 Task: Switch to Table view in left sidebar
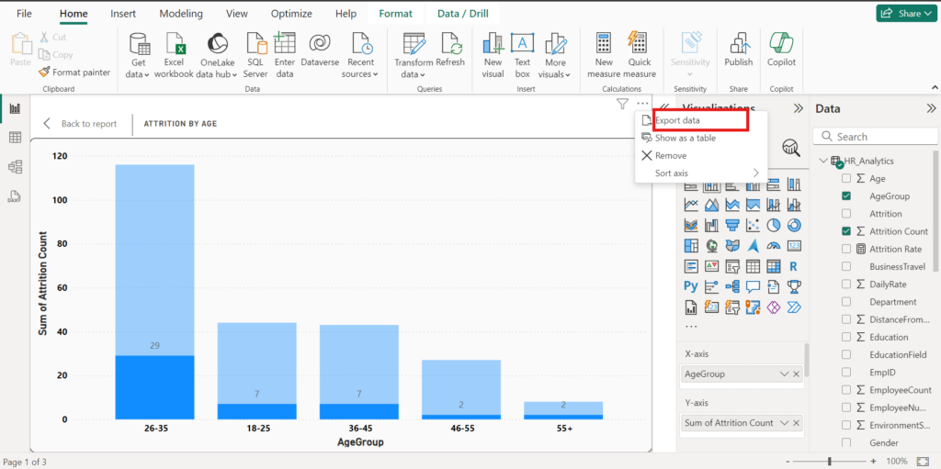(15, 138)
